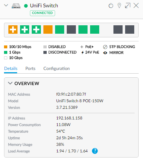
Task: Select port 6, the disconnected gray port
Action: pos(71,29)
